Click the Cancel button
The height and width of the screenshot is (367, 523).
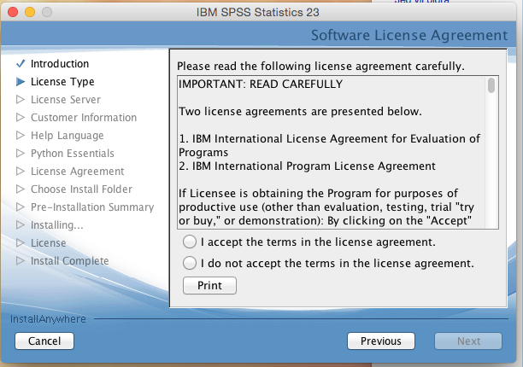[x=44, y=341]
